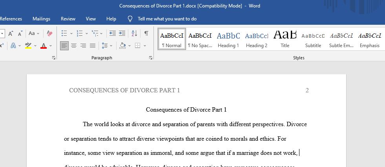Screen dimensions: 385x167
Task: Switch to the View tab
Action: (91, 19)
